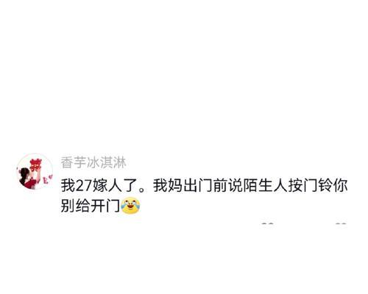Tap the word 出门 in the comment
This screenshot has height=294, width=368.
pos(198,185)
